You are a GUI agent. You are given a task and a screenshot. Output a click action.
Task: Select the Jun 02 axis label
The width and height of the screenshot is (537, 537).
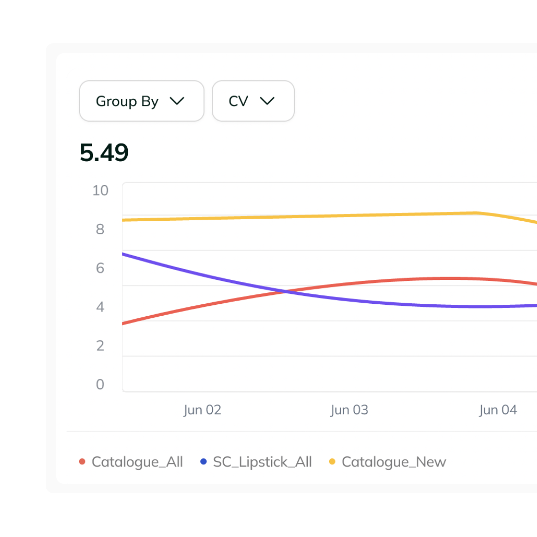202,410
